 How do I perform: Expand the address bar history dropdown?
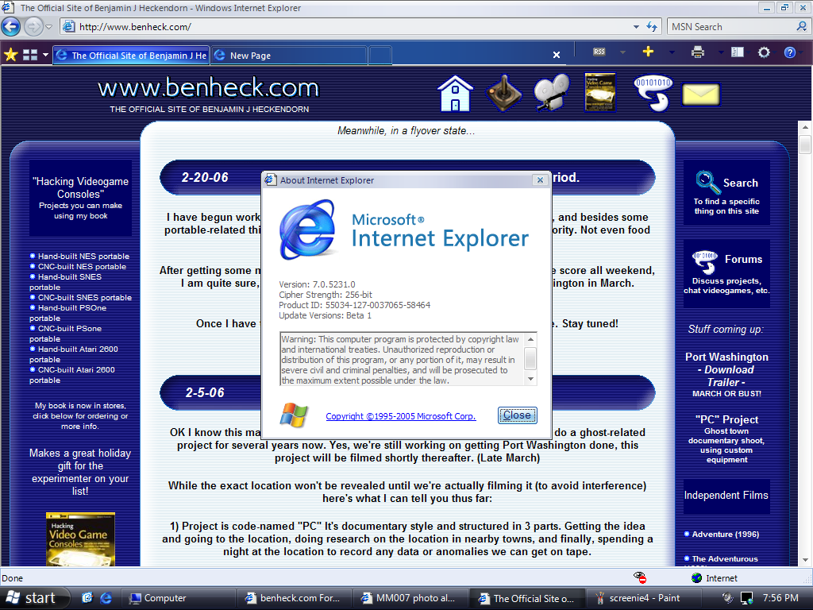[x=636, y=27]
